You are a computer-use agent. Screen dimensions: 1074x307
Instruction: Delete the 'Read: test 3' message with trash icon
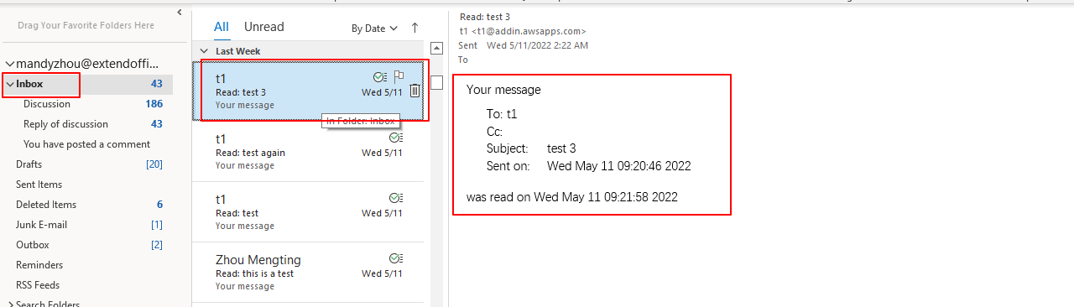(414, 91)
